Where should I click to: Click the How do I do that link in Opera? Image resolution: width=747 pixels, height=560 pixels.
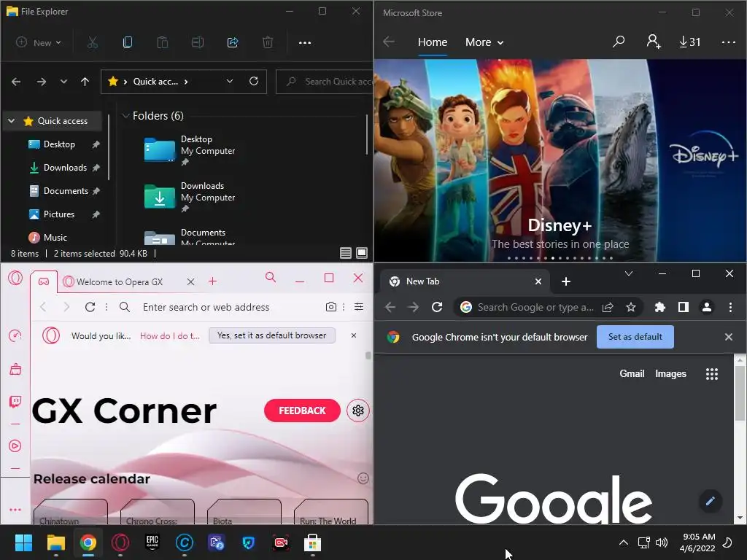170,336
